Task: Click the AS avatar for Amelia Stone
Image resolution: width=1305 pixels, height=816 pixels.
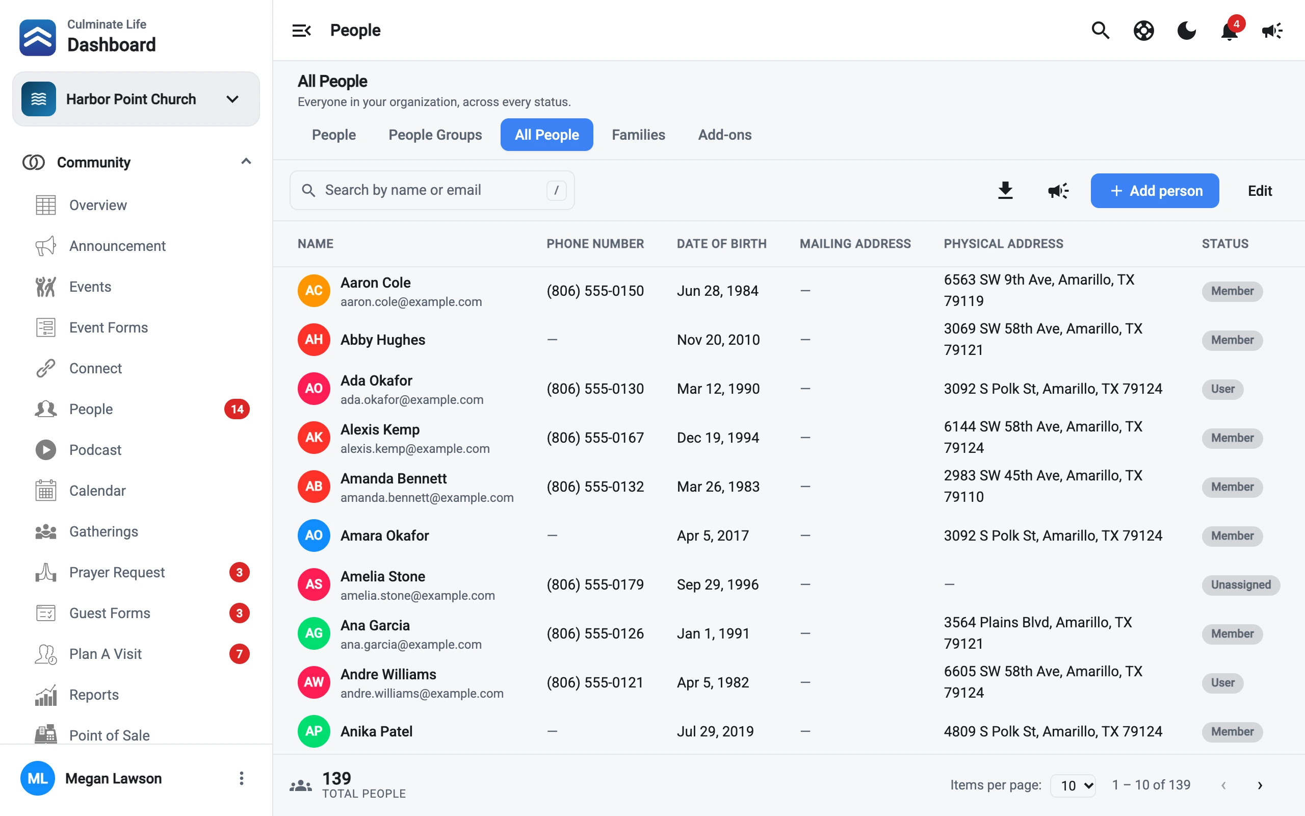Action: click(x=314, y=584)
